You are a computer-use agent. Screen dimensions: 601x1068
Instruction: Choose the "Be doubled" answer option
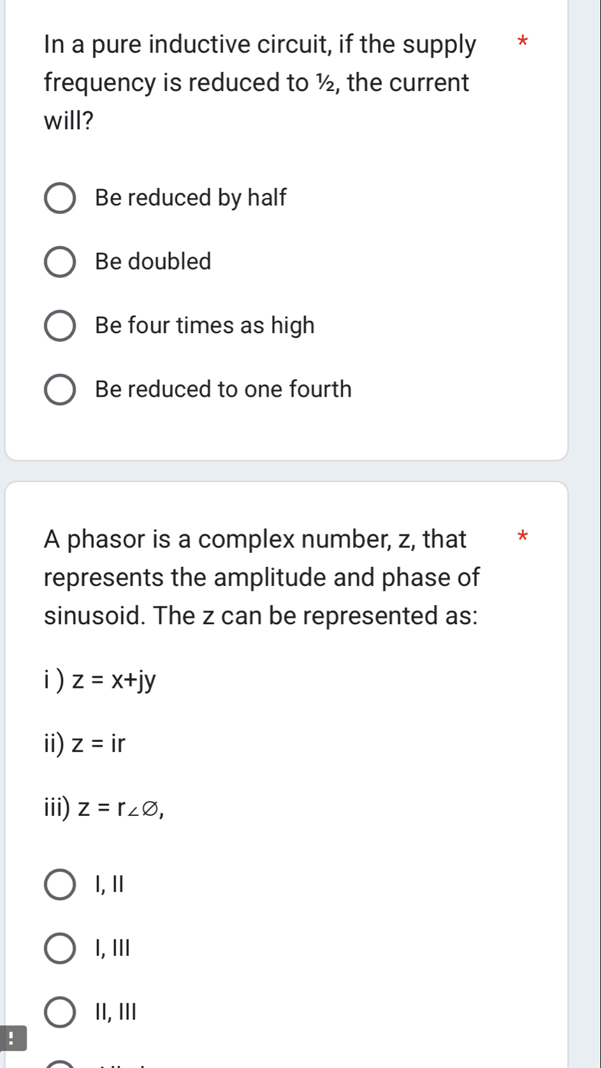click(60, 262)
